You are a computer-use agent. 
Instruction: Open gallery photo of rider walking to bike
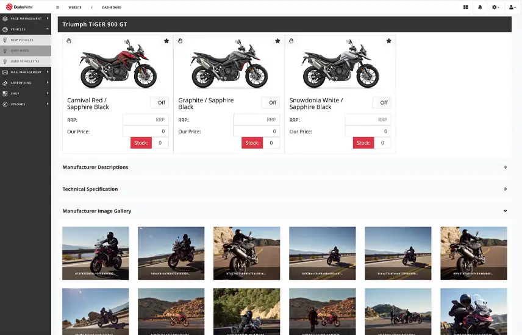(x=322, y=312)
